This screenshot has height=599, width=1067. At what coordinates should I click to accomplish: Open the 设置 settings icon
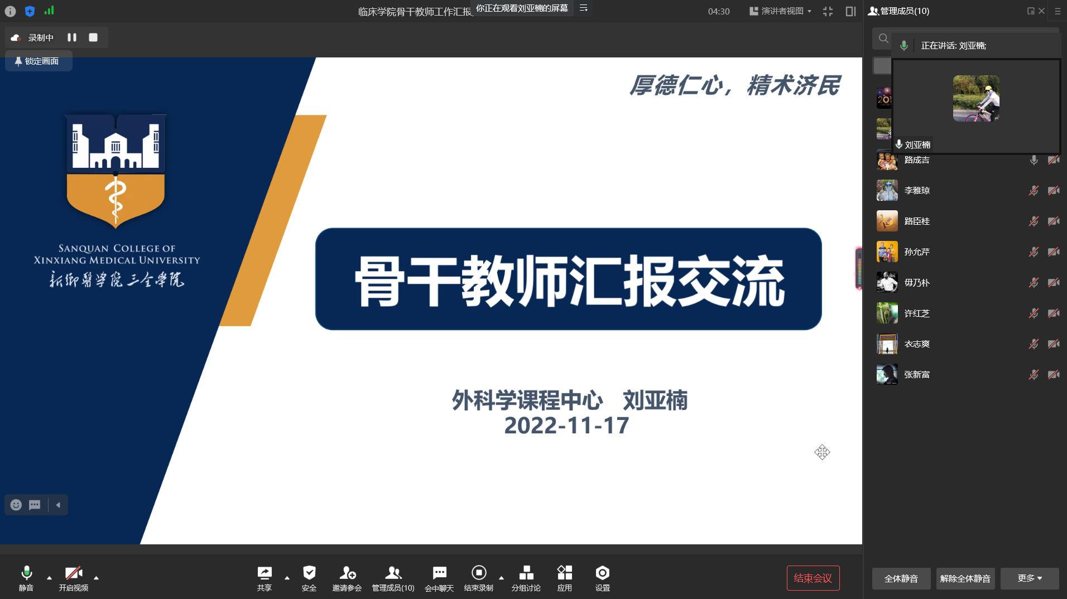[x=602, y=573]
